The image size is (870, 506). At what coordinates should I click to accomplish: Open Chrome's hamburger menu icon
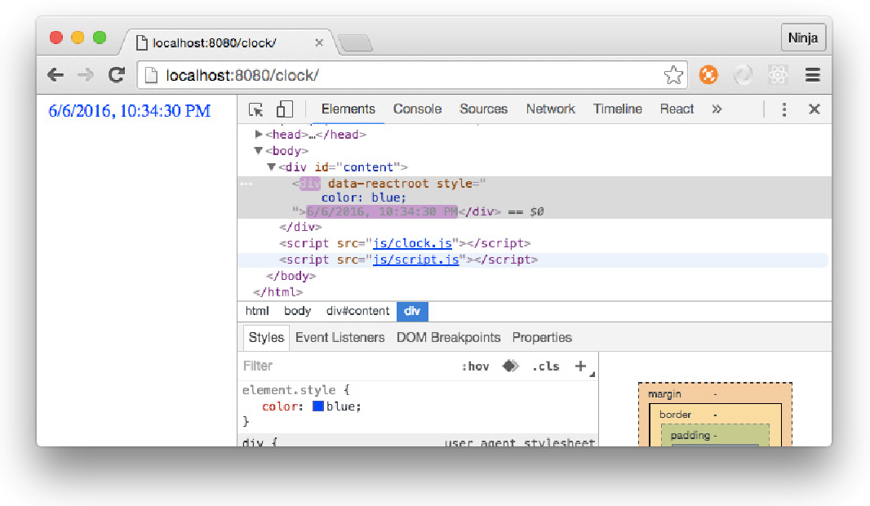(x=813, y=74)
